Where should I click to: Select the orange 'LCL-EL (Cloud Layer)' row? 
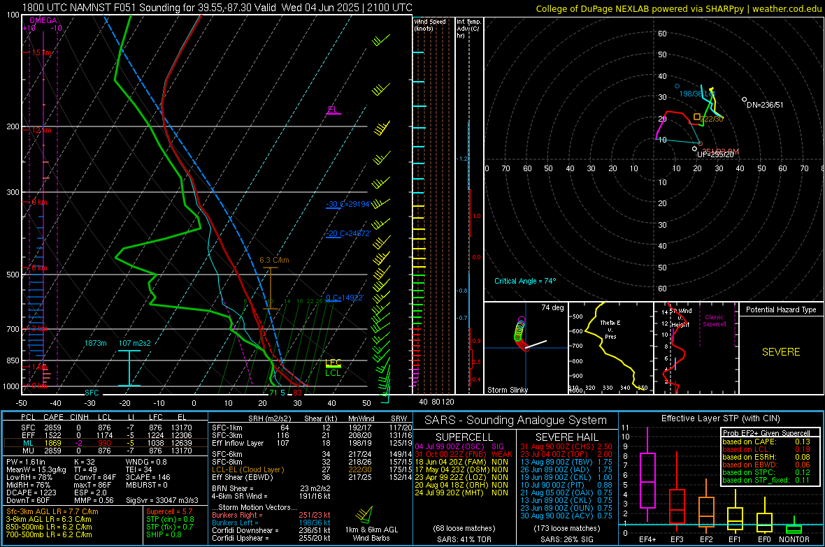(312, 469)
